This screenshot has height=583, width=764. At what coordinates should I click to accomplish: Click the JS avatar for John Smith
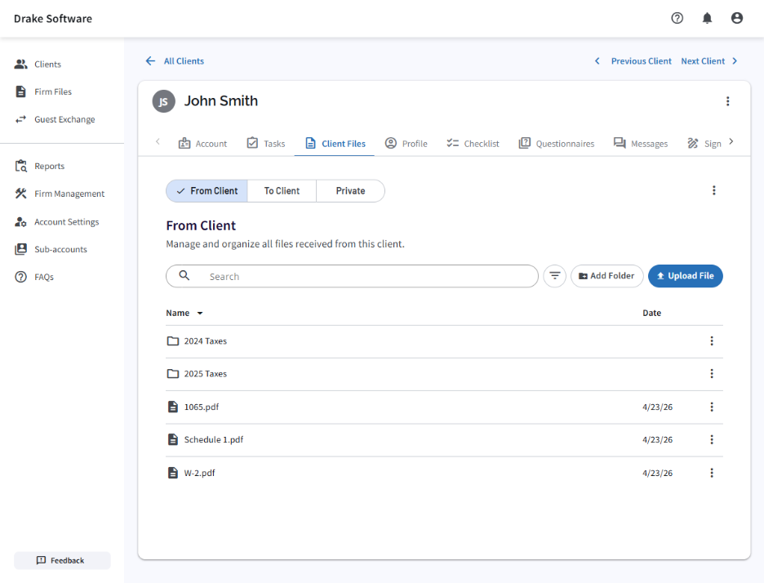tap(163, 101)
